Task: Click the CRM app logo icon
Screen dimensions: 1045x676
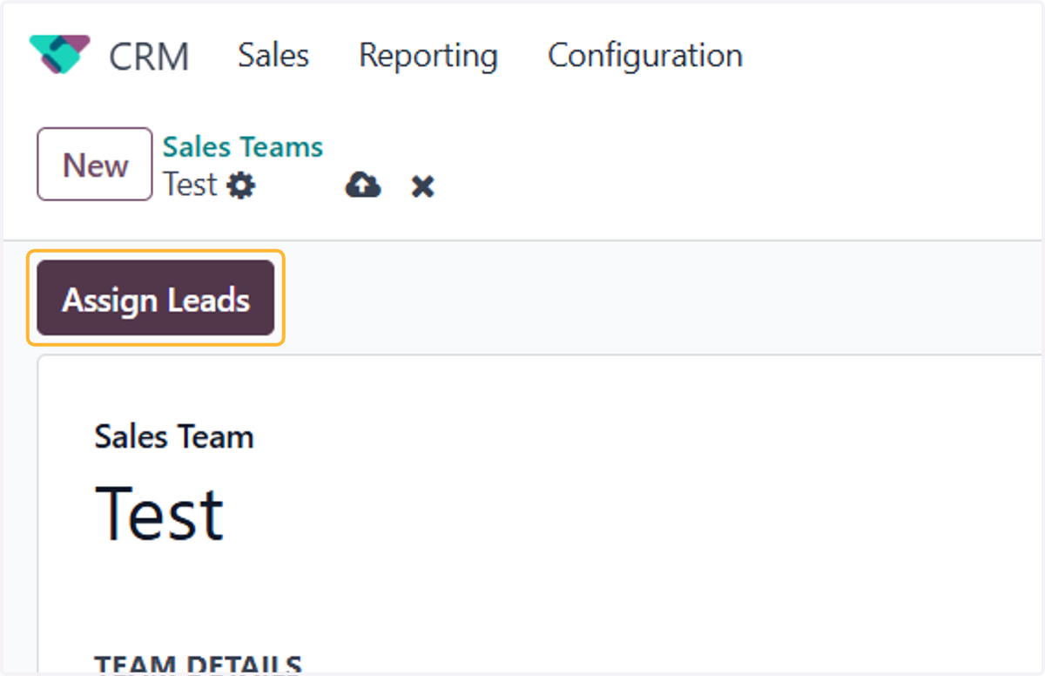Action: click(59, 55)
